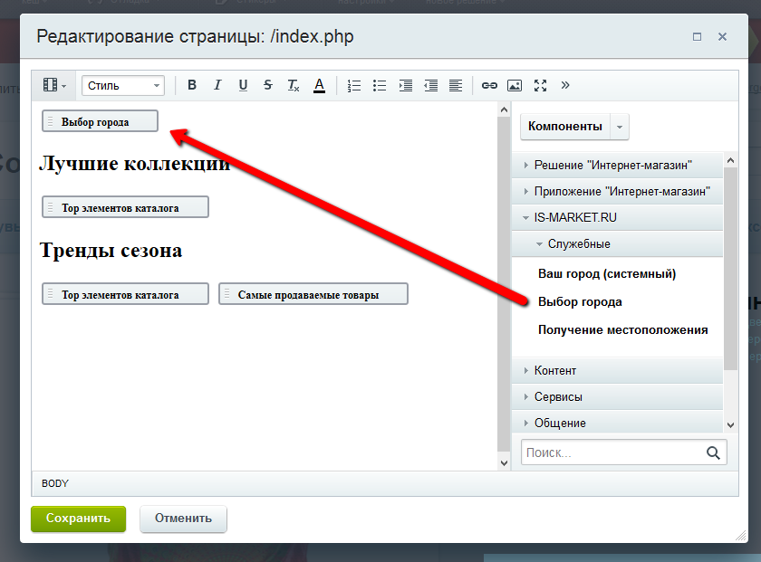Screen dimensions: 761x562
Task: Insert an image using the toolbar icon
Action: (515, 85)
